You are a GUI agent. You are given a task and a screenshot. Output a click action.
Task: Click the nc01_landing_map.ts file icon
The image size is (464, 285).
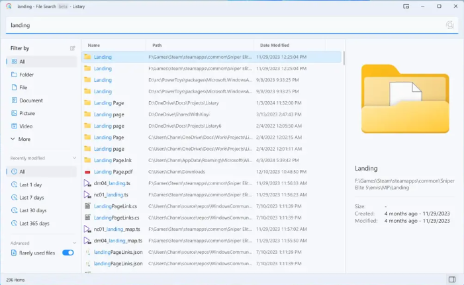[87, 229]
